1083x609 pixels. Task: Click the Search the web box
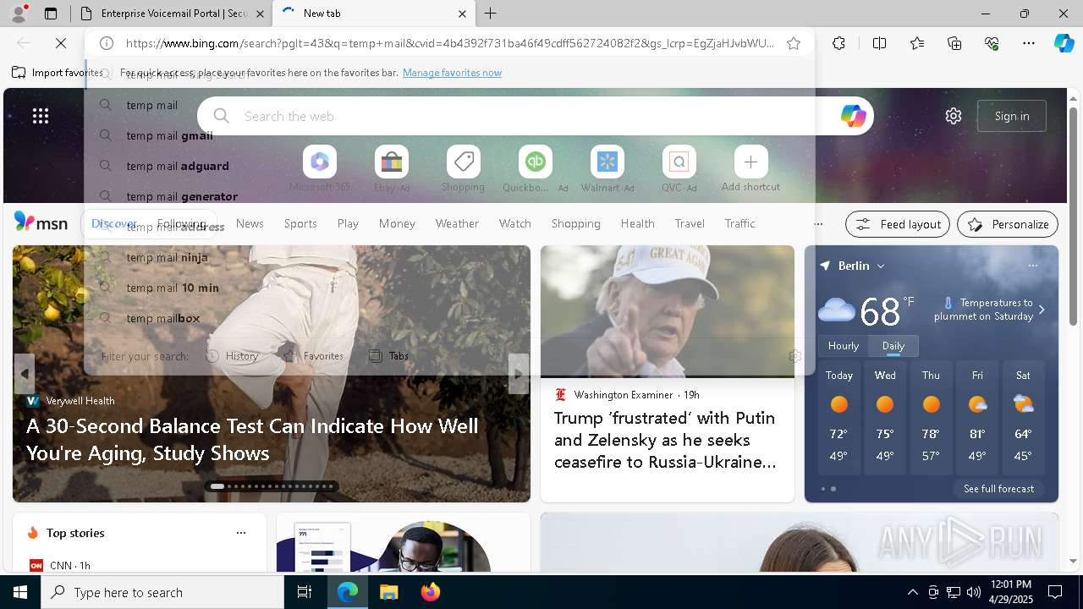click(x=536, y=116)
